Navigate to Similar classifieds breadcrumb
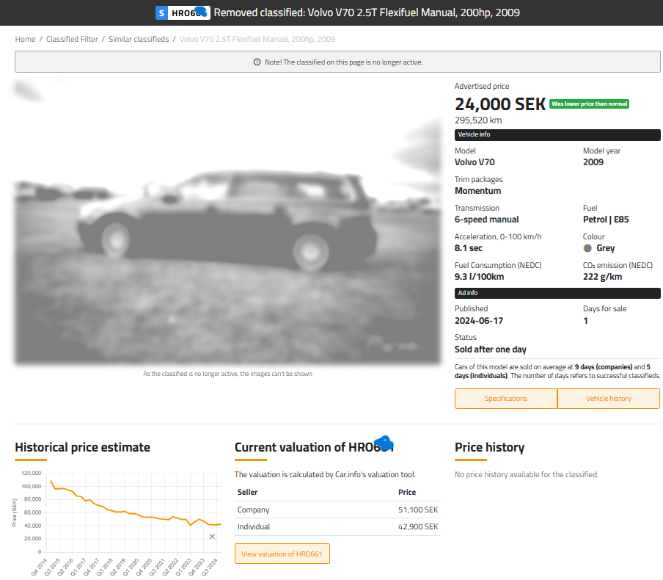 [139, 39]
